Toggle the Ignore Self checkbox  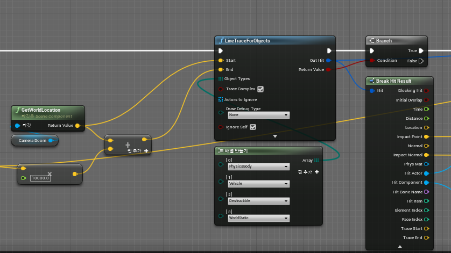[x=253, y=127]
